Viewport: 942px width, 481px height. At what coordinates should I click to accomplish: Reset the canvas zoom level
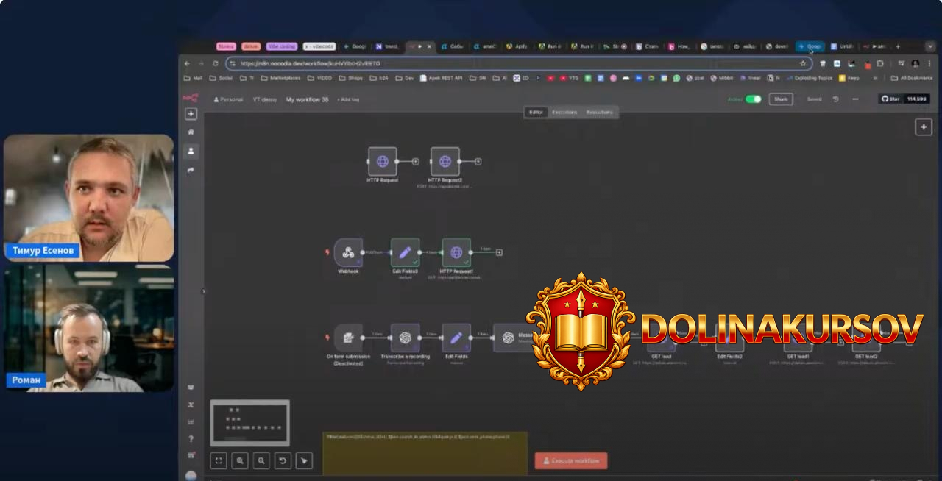(283, 460)
